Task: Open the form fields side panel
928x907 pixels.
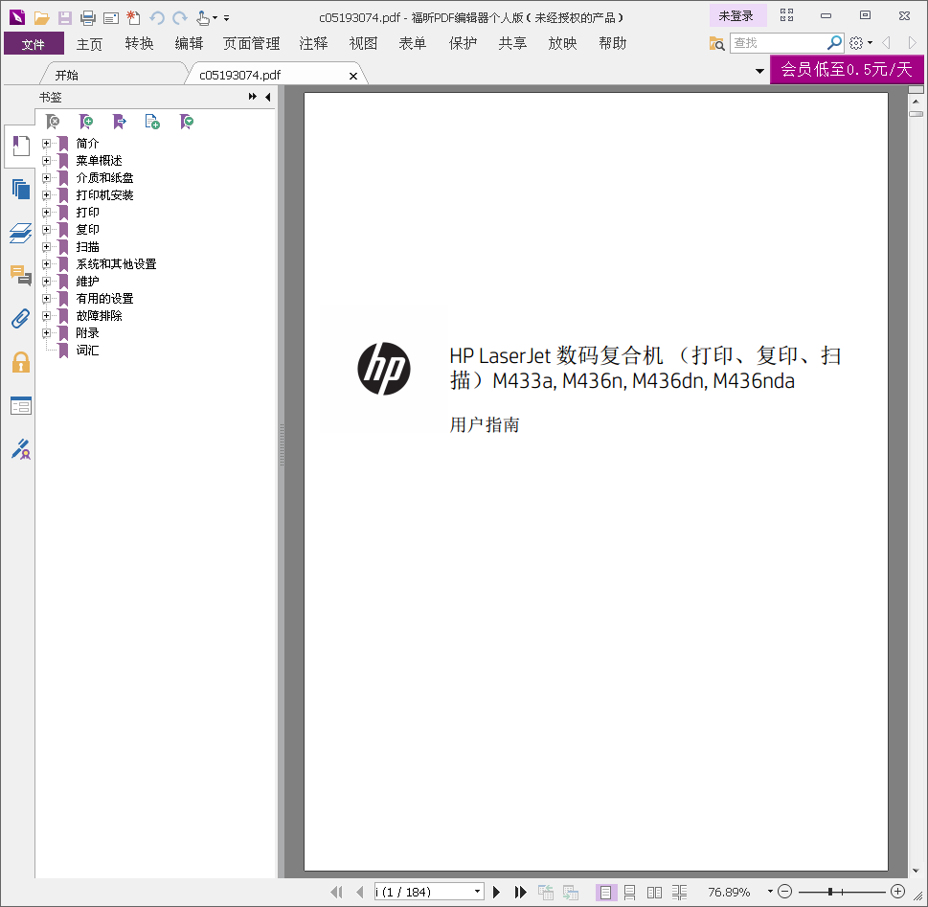Action: pos(21,406)
